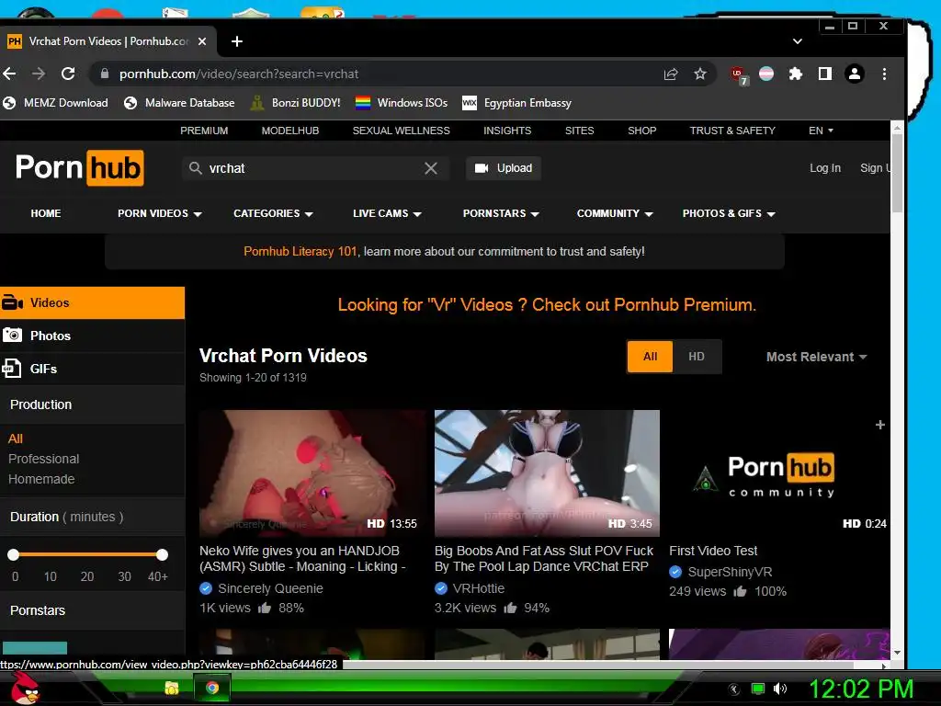Image resolution: width=941 pixels, height=706 pixels.
Task: Open the Chrome profile avatar
Action: (854, 74)
